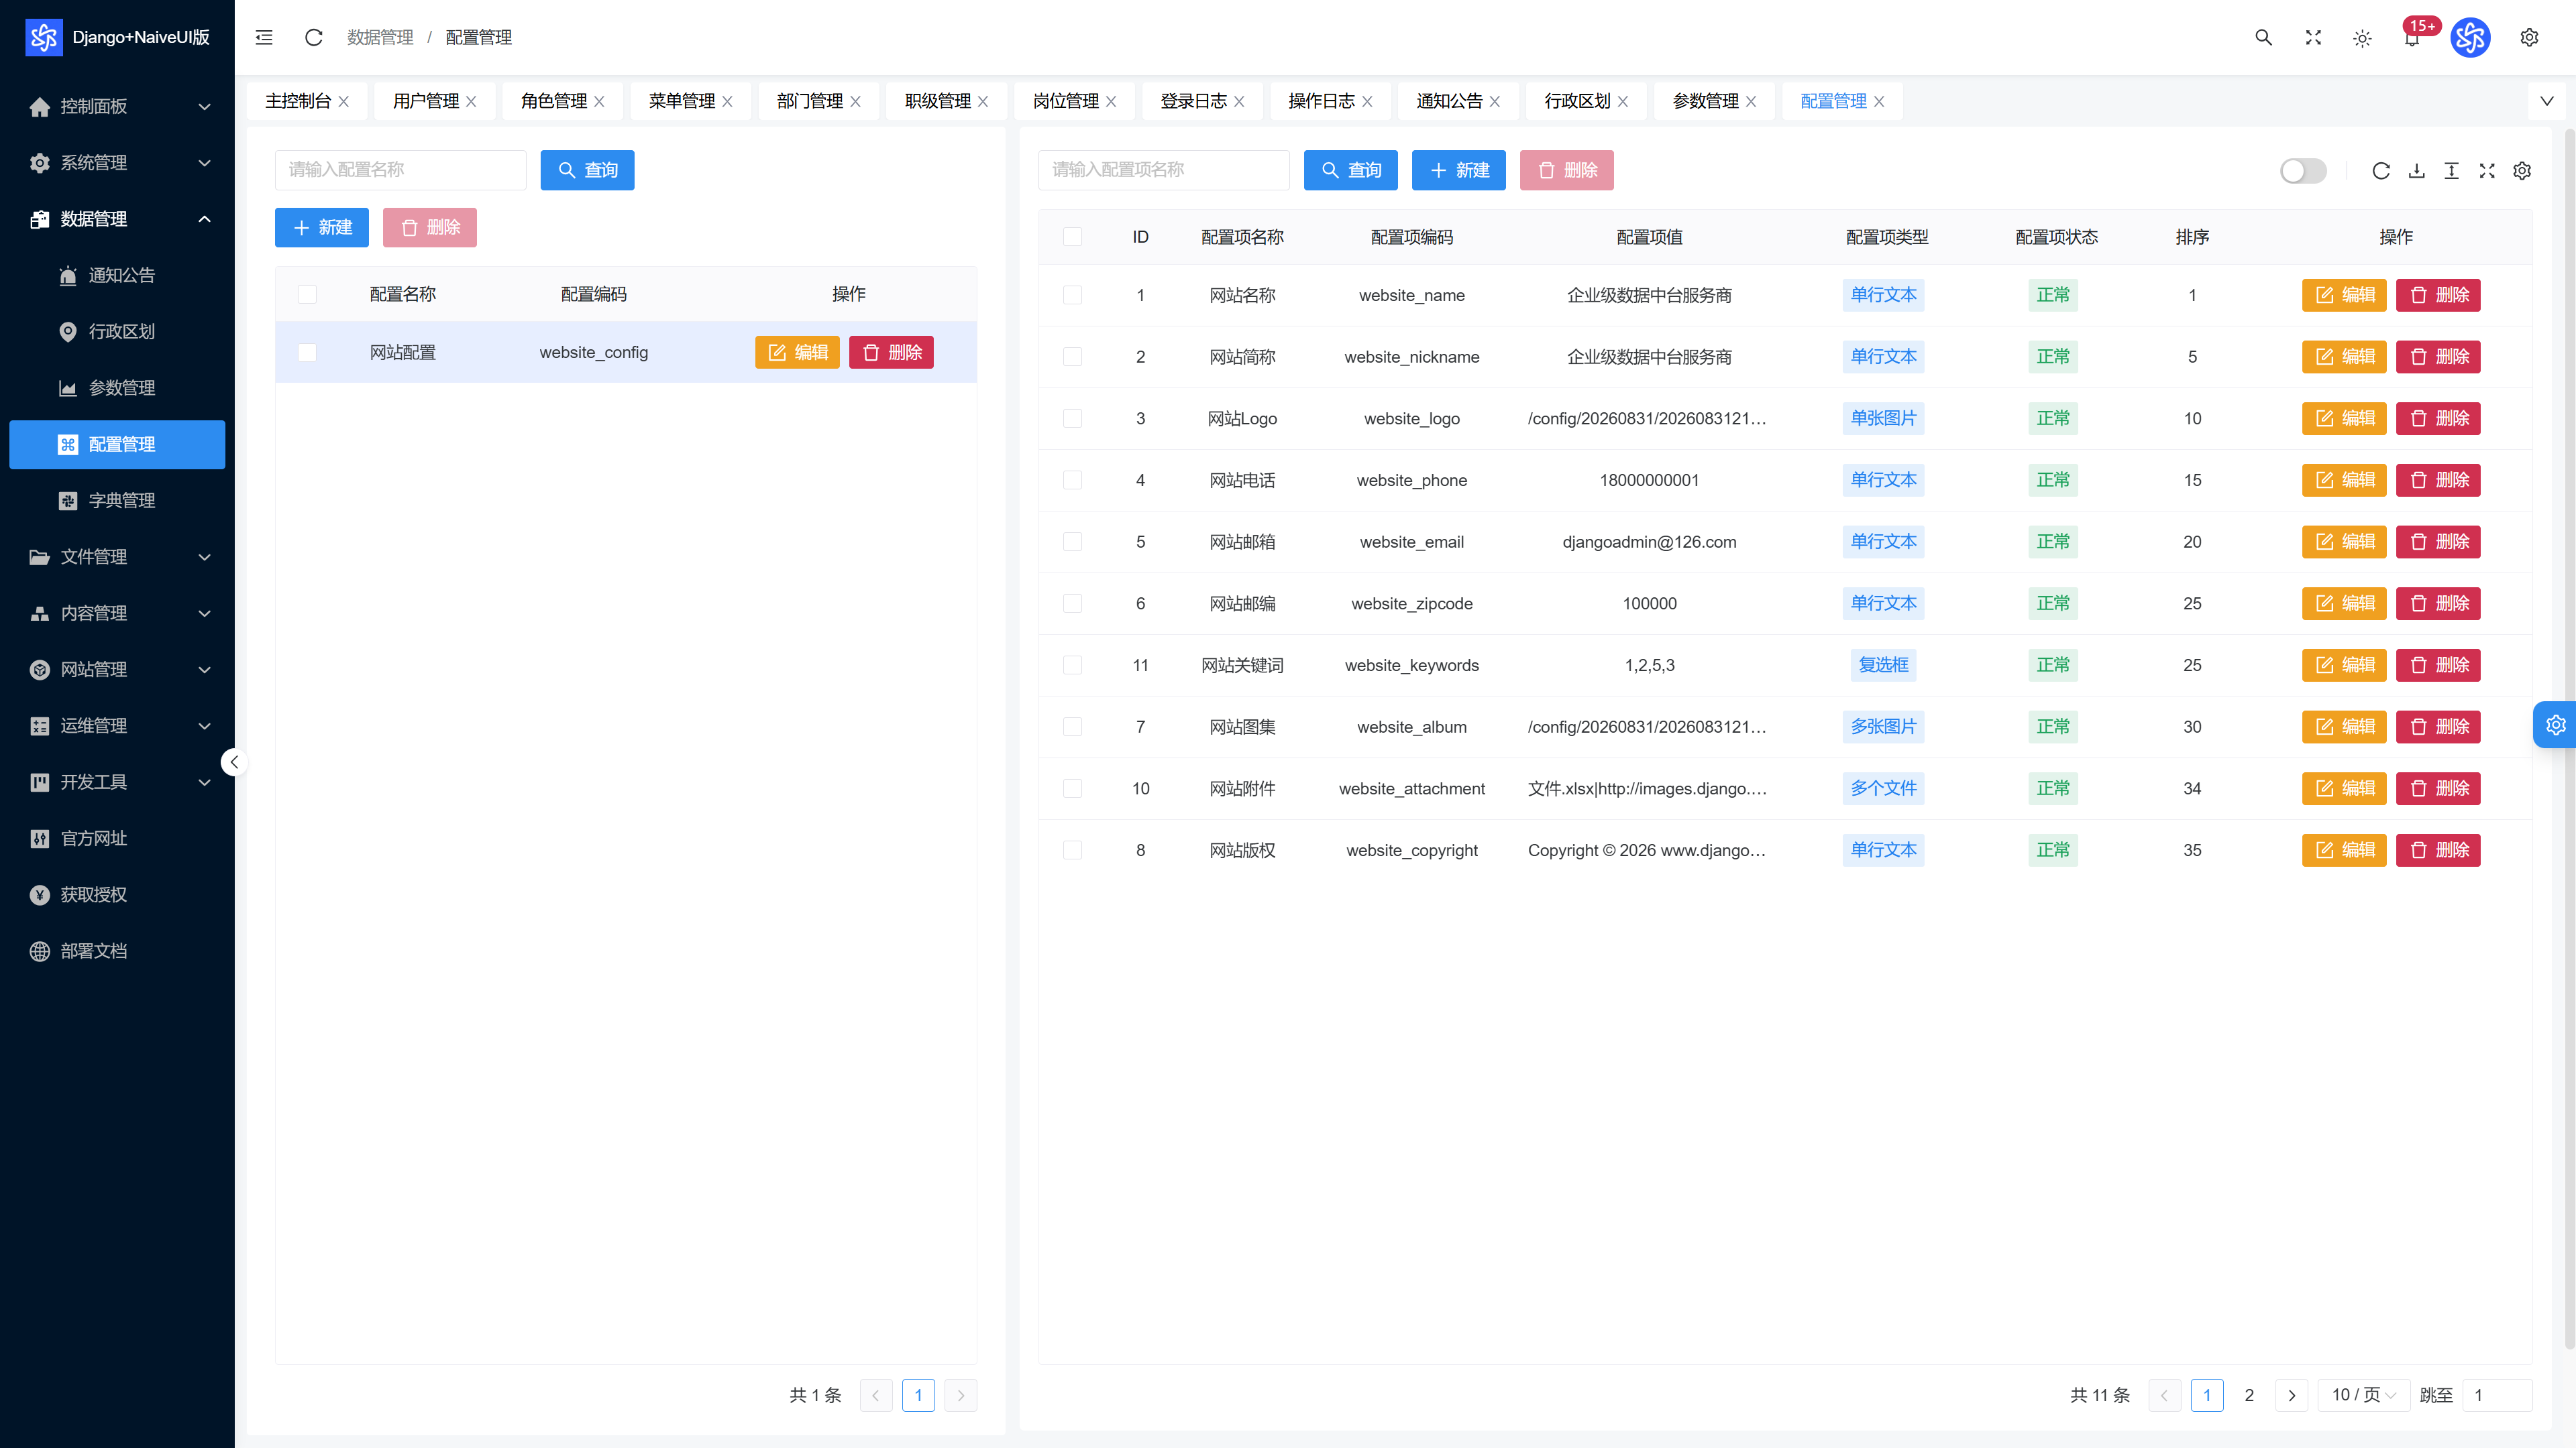Screen dimensions: 2576x1448
Task: Open the notifications bell with 15+ badge
Action: click(x=2412, y=38)
